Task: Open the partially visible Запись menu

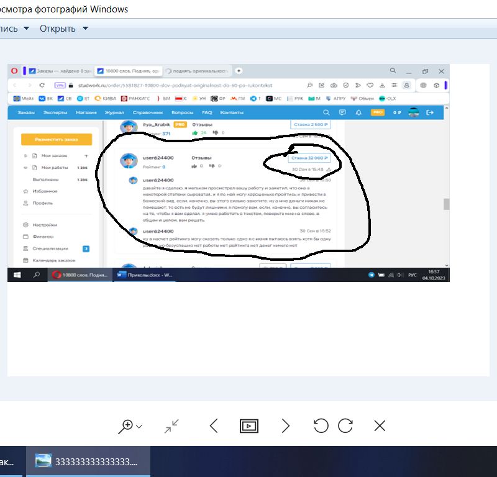Action: (x=15, y=29)
